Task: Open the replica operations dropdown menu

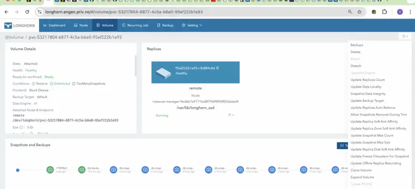Action: pyautogui.click(x=231, y=115)
